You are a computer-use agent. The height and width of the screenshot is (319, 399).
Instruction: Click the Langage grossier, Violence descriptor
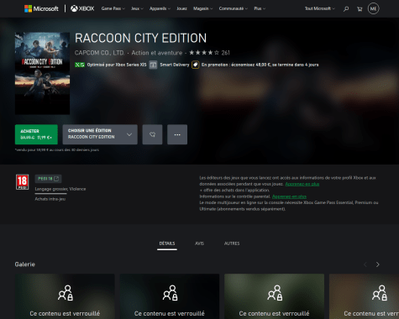[x=60, y=189]
